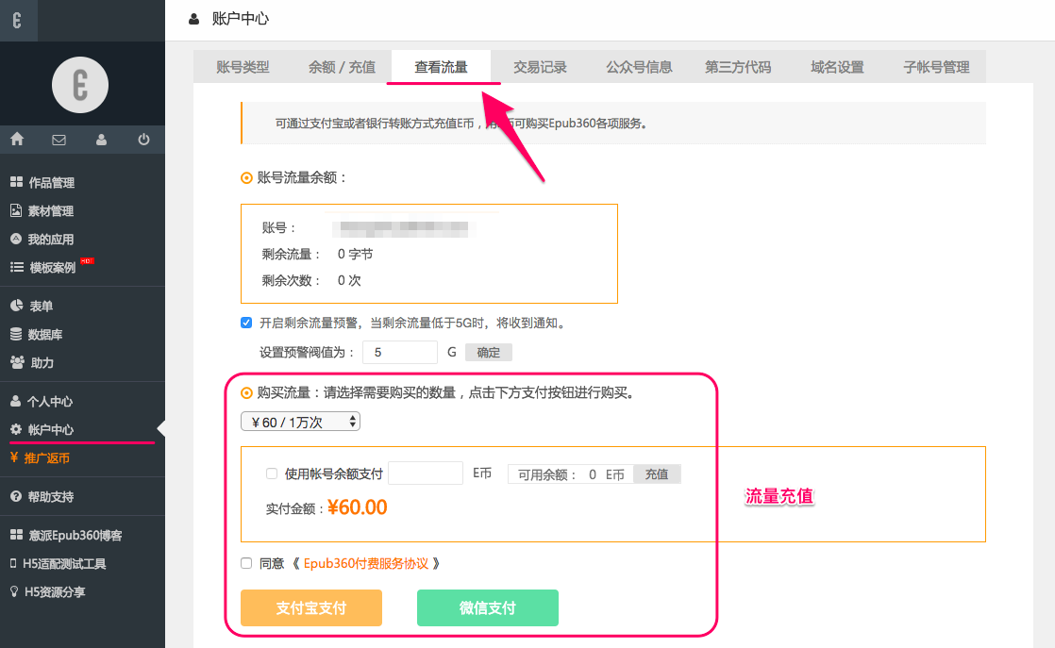
Task: Check the 同意 agreement checkbox
Action: [246, 563]
